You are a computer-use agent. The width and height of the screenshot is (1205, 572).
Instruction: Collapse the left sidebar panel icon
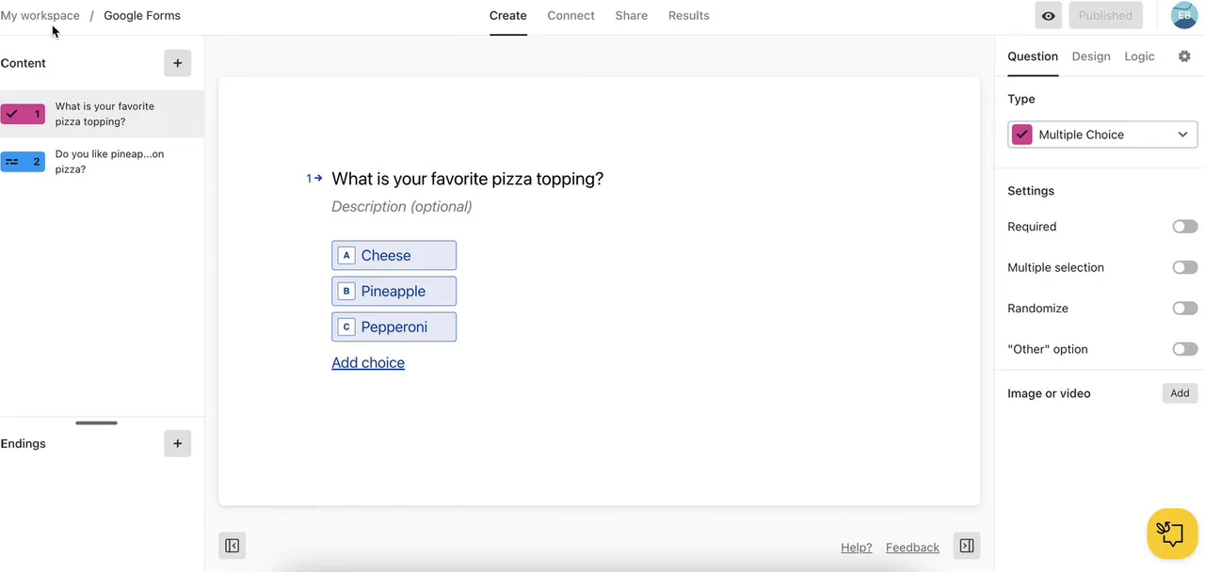233,546
